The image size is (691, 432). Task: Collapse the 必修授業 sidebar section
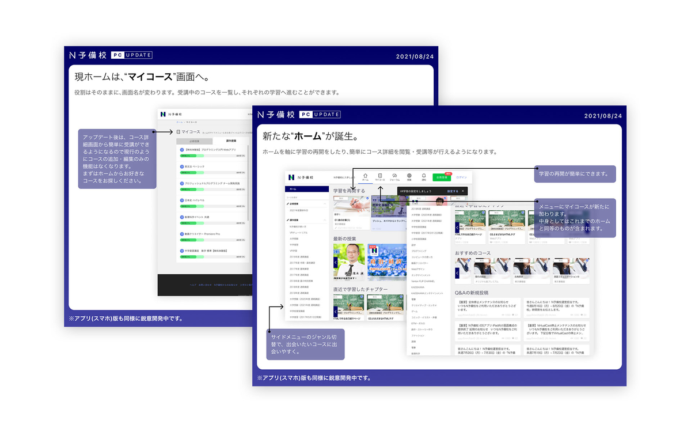point(325,204)
